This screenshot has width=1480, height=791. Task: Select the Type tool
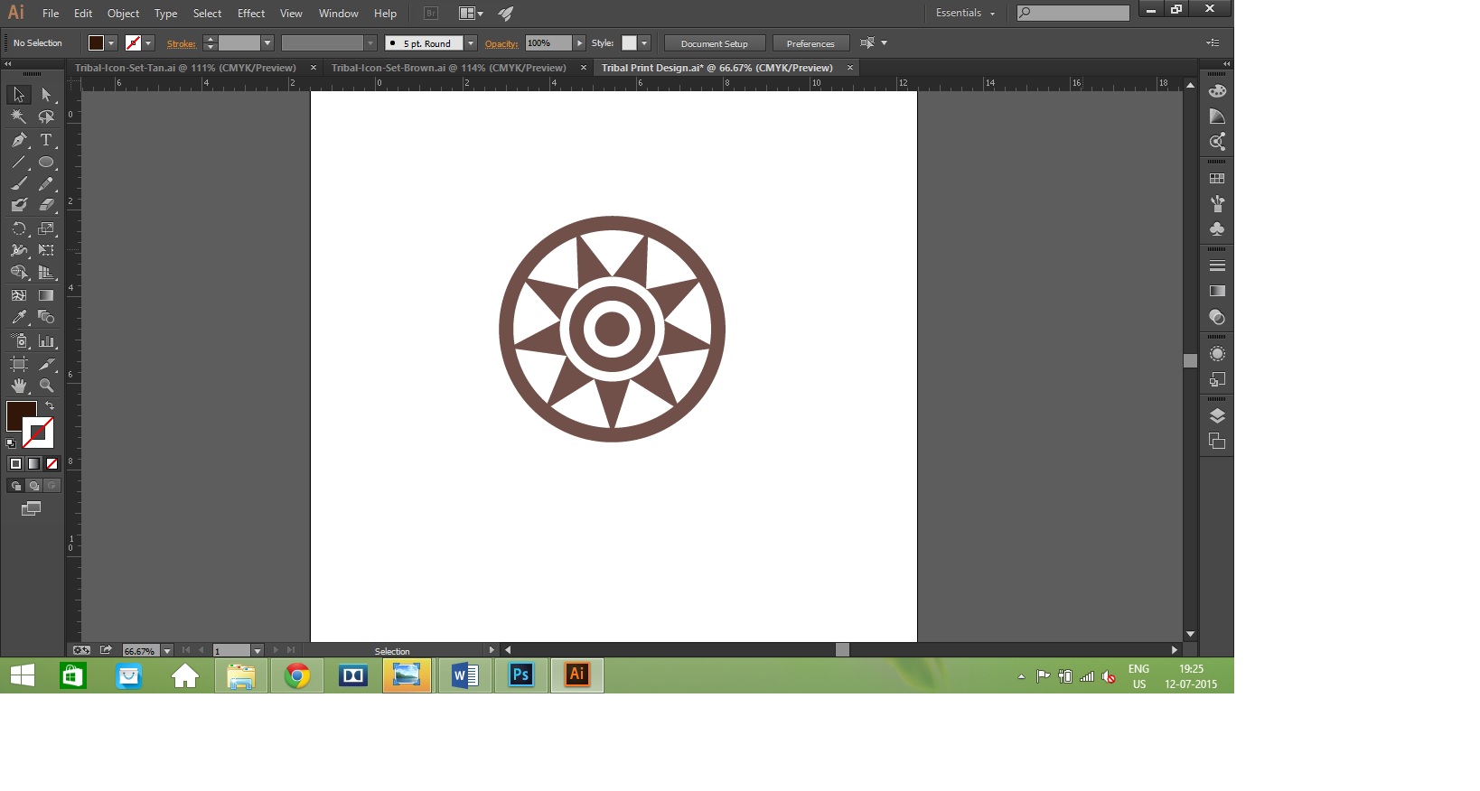[x=46, y=140]
